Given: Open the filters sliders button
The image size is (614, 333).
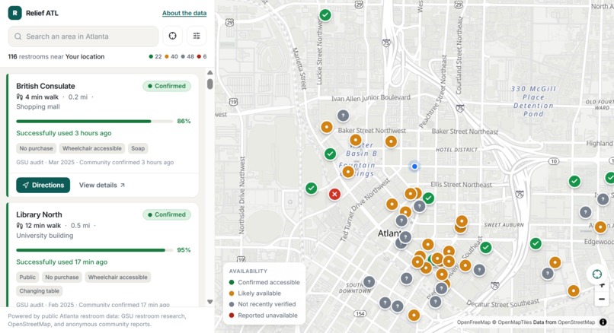Looking at the screenshot, I should coord(197,36).
